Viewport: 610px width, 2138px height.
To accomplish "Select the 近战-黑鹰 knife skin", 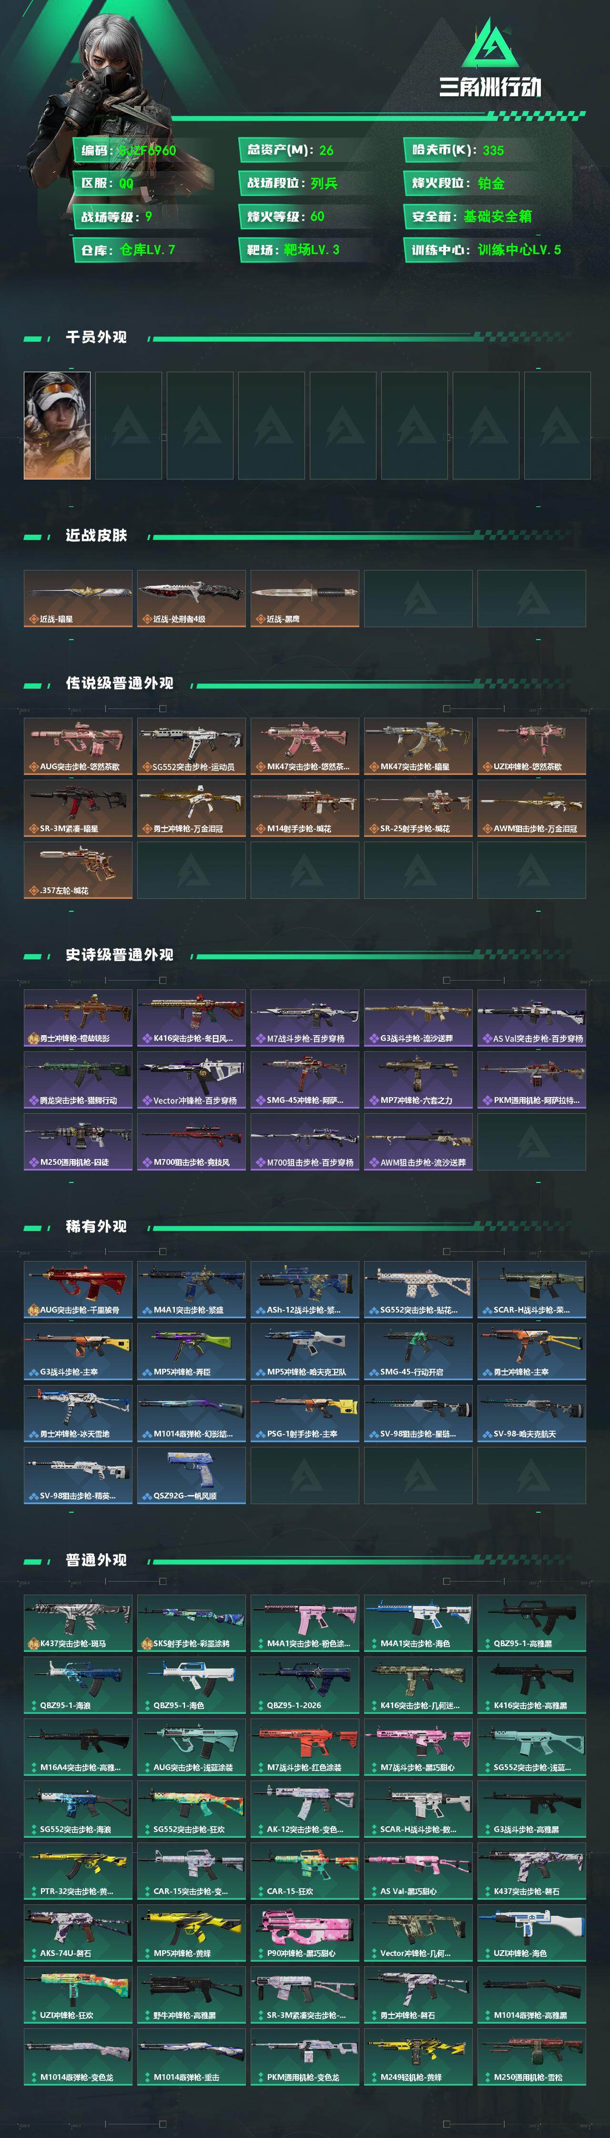I will [x=305, y=599].
